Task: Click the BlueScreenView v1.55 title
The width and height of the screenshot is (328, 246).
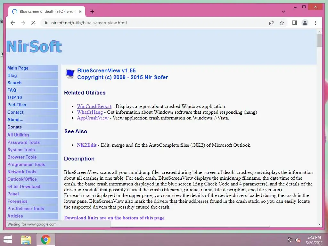Action: [x=106, y=70]
